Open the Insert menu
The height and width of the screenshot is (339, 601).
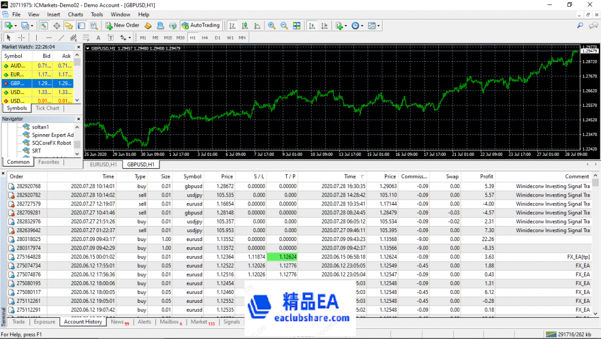53,14
